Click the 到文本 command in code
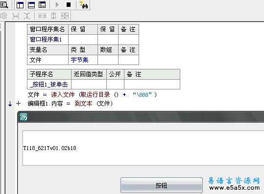264x194 pixels. click(83, 104)
